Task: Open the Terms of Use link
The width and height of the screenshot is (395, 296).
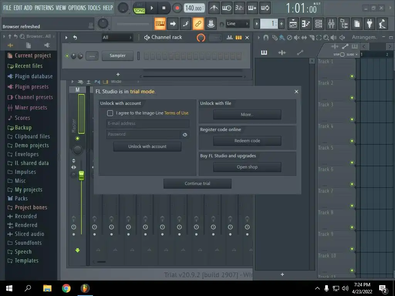Action: pos(176,113)
